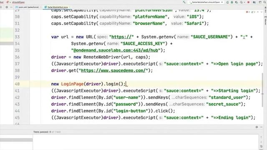267x150 pixels.
Task: Click line number 42 in the gutter
Action: pos(17,97)
